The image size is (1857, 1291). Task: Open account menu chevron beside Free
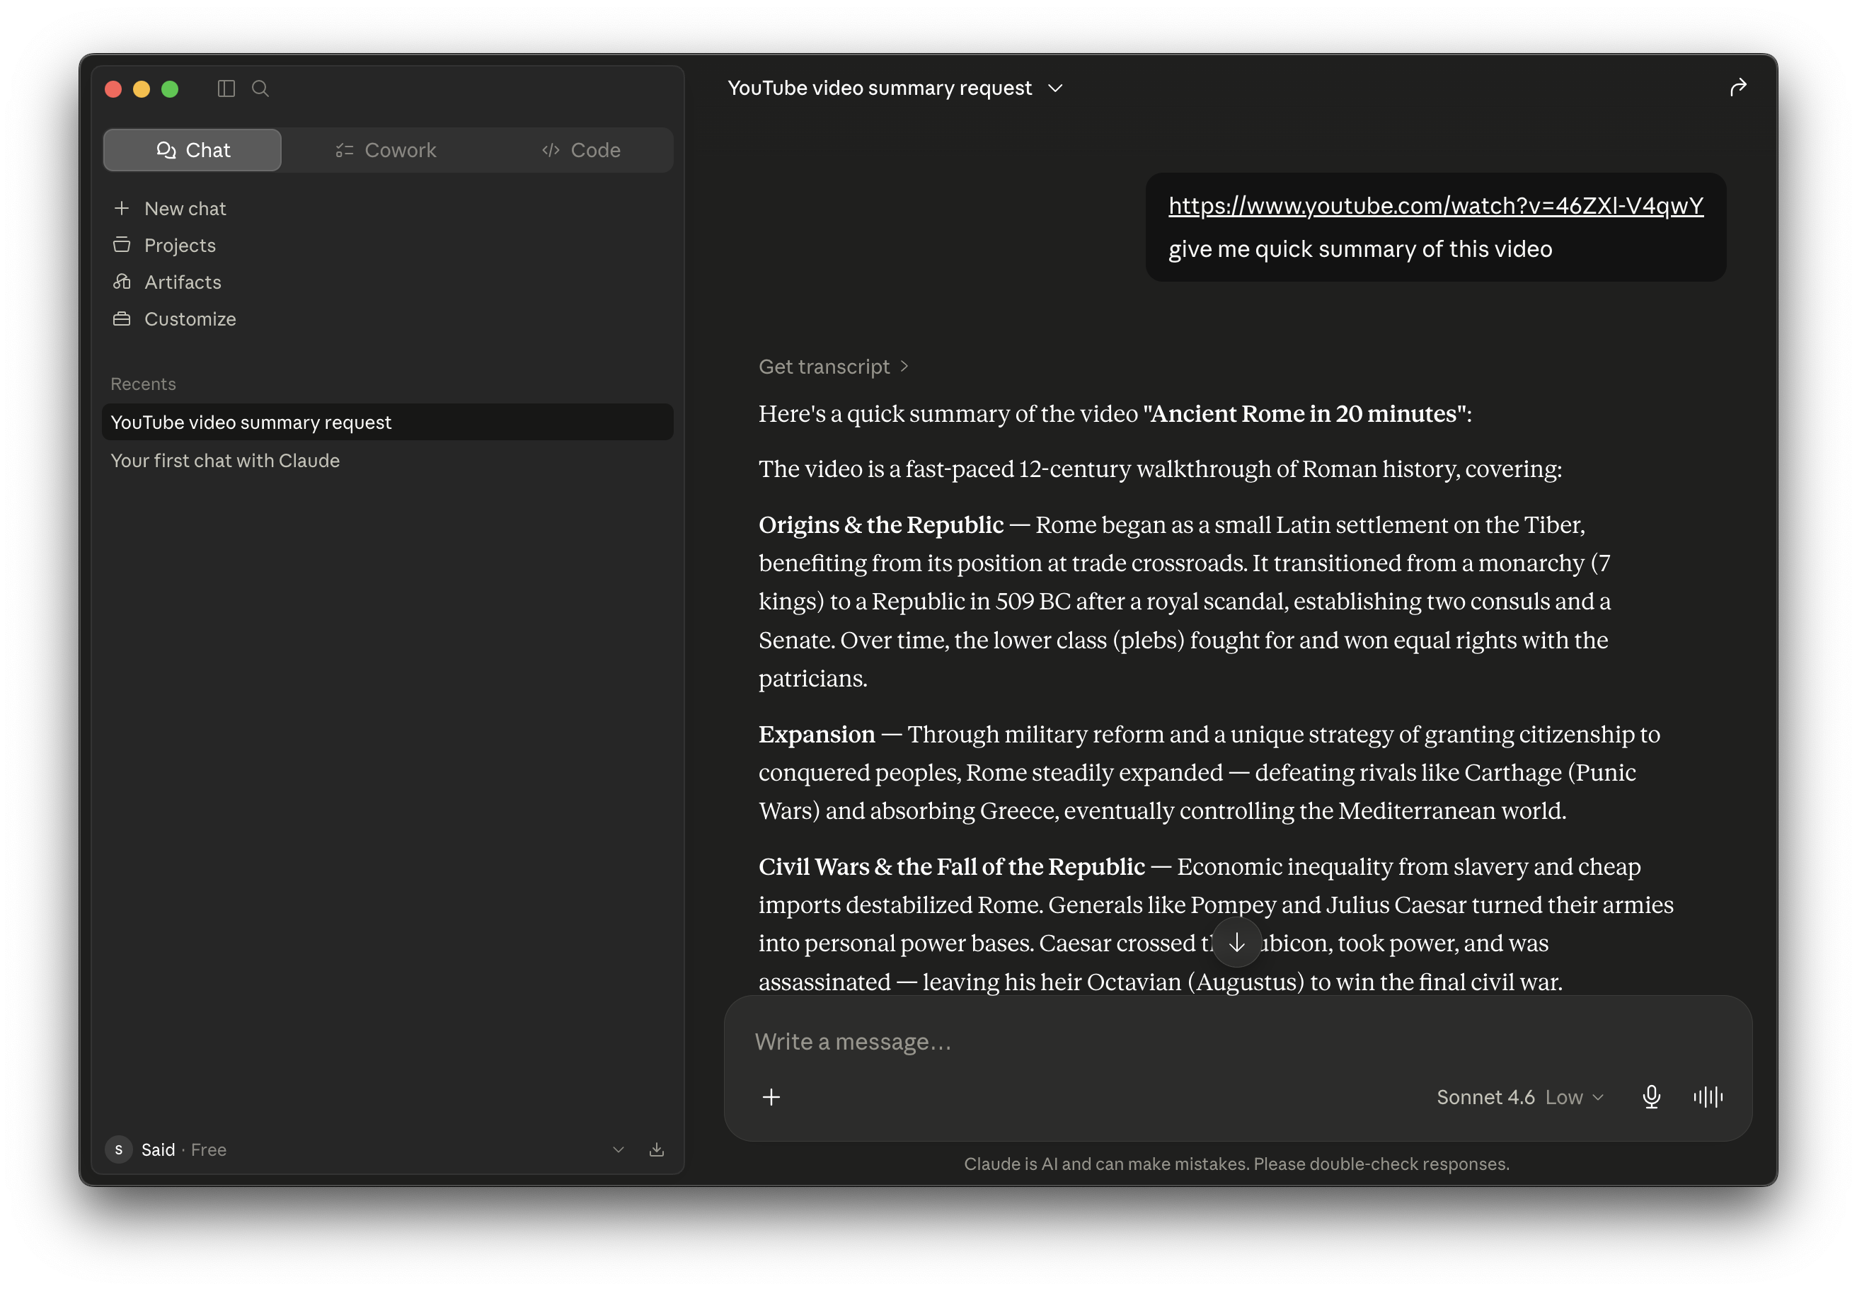click(618, 1149)
